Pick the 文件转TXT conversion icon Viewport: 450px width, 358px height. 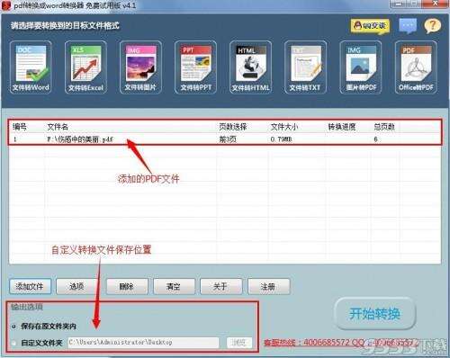pyautogui.click(x=305, y=67)
